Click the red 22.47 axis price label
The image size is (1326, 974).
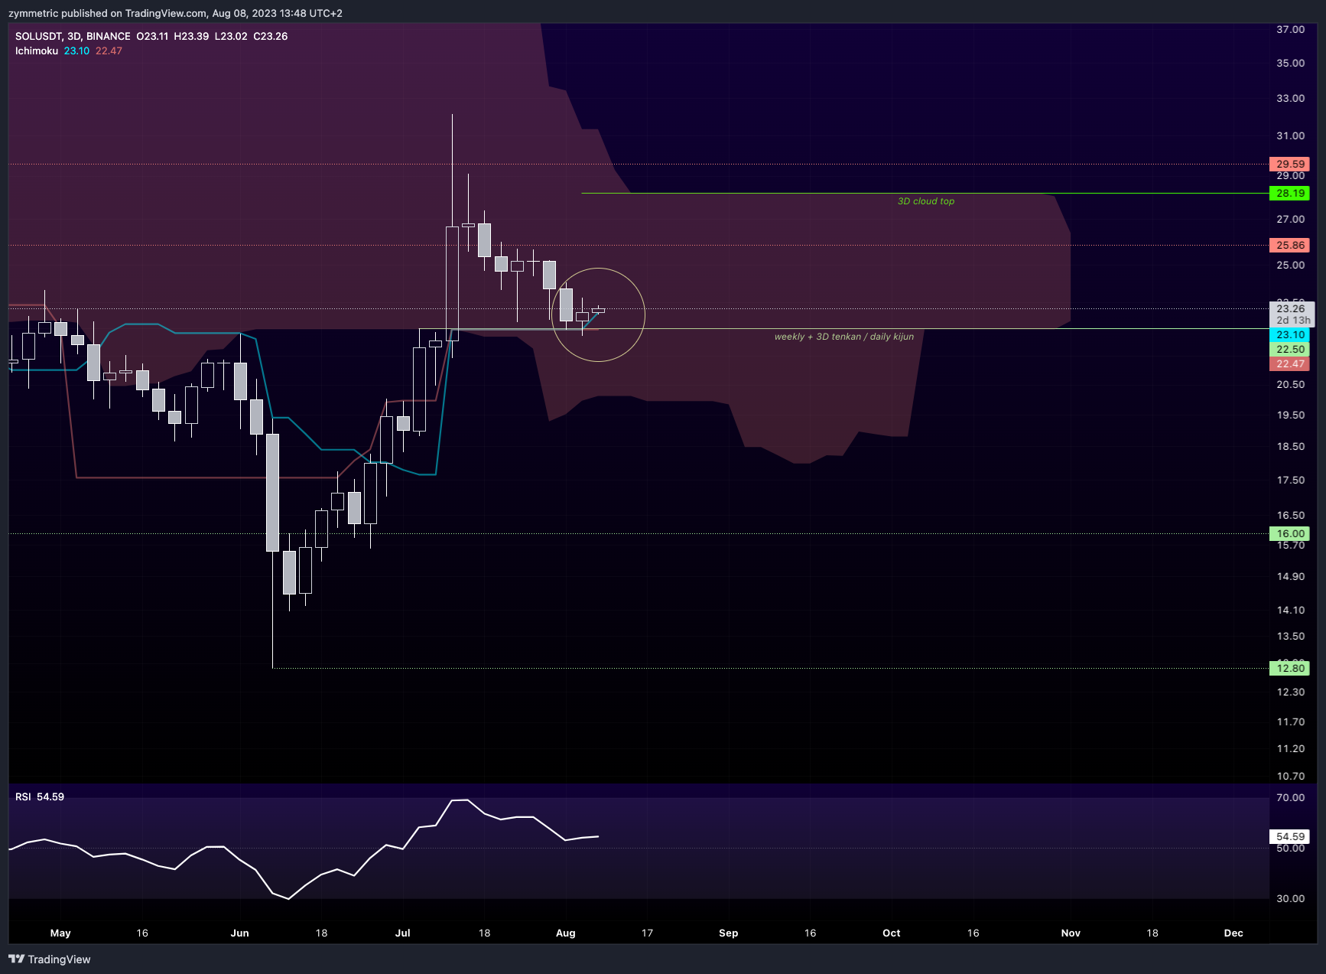tap(1289, 363)
